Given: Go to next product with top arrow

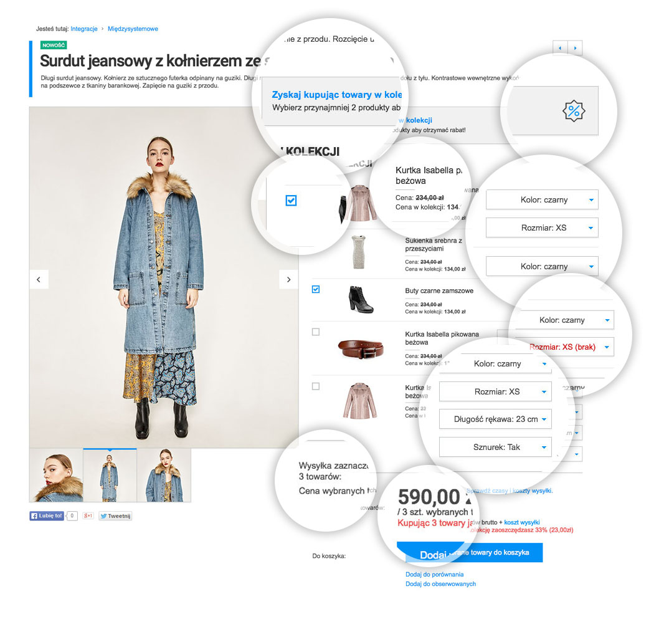Looking at the screenshot, I should click(575, 48).
